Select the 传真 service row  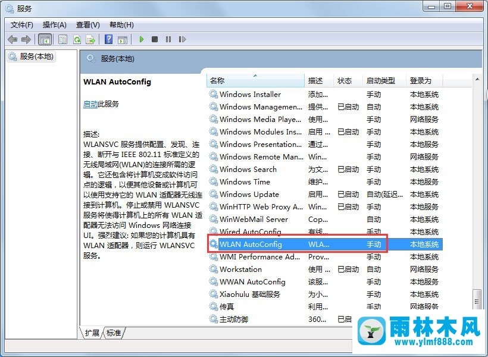(324, 306)
